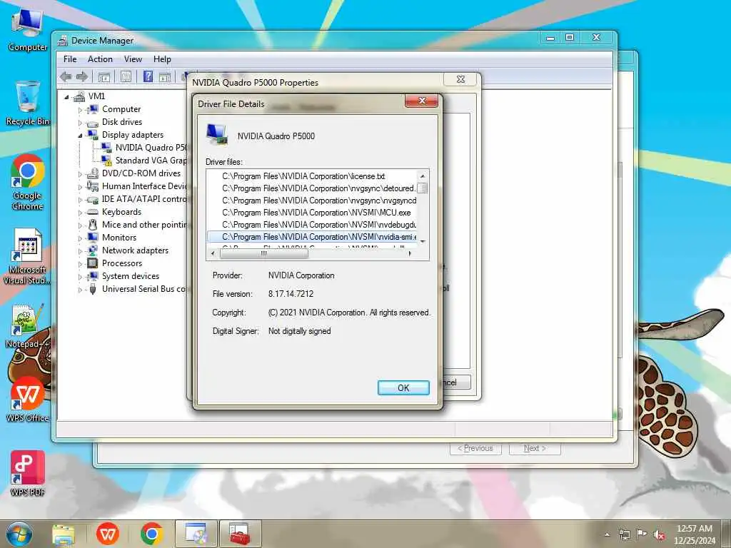This screenshot has height=548, width=731.
Task: Close the Driver File Details dialog
Action: click(x=421, y=101)
